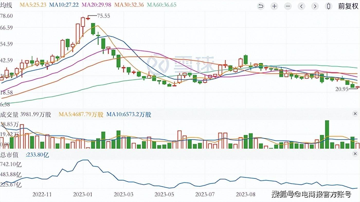
Task: Open the 搜狐号@电商报官方账号 account link
Action: [311, 195]
